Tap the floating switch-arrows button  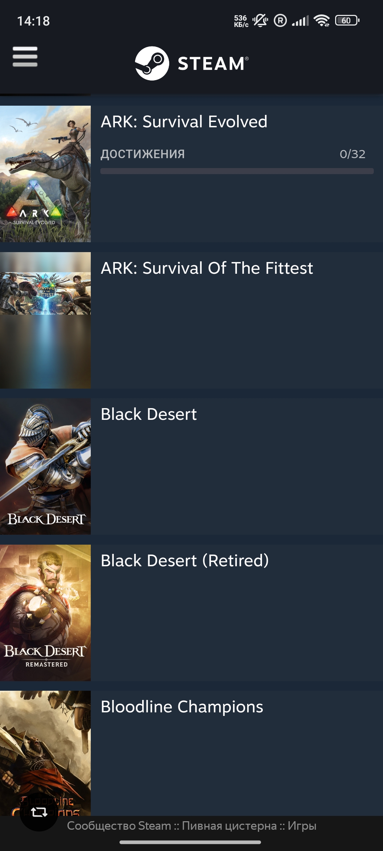click(x=39, y=812)
